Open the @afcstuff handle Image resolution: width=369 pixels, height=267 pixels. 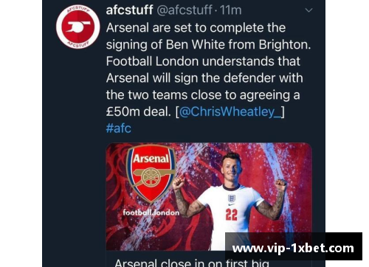point(184,10)
